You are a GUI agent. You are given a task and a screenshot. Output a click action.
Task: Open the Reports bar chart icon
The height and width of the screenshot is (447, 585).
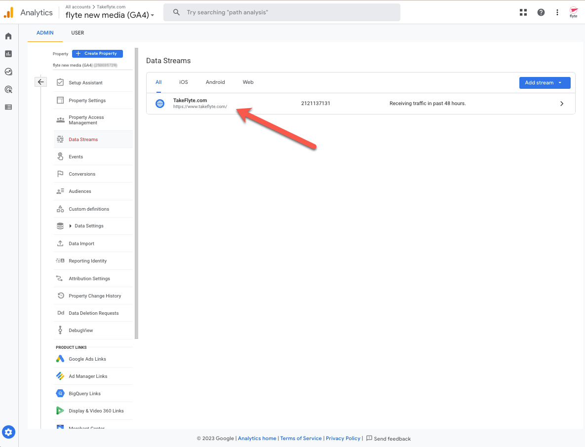point(8,54)
